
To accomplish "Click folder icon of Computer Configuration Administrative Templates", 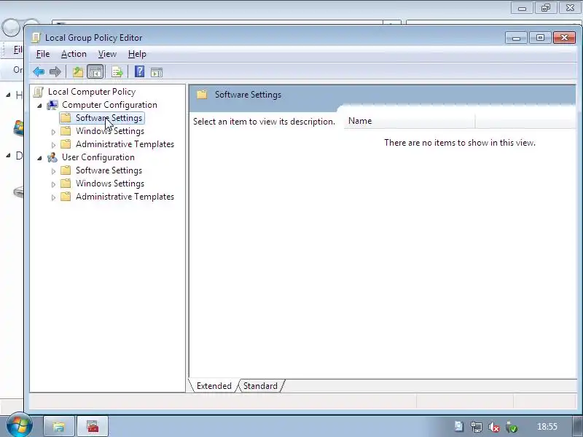I will (x=66, y=144).
